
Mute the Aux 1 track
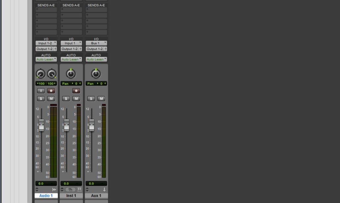tap(101, 99)
